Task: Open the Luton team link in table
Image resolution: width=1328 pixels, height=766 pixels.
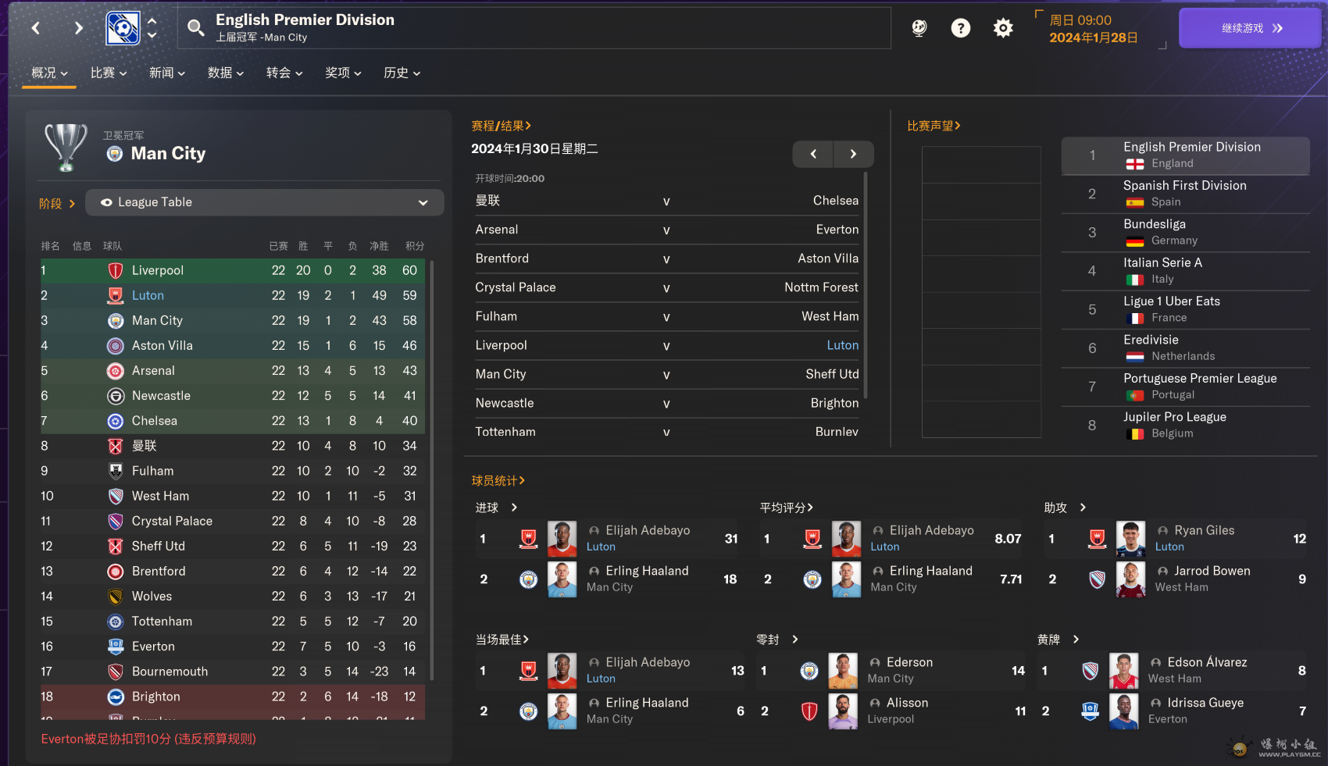Action: [148, 295]
